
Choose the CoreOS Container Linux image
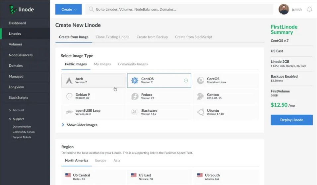pos(226,81)
